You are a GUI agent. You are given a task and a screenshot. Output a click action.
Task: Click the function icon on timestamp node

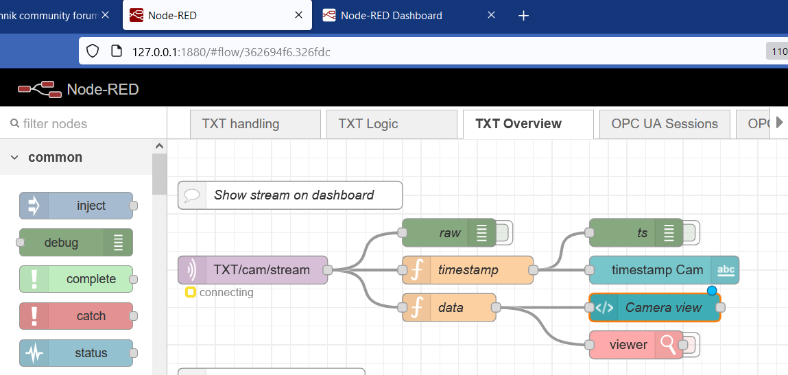[x=416, y=270]
